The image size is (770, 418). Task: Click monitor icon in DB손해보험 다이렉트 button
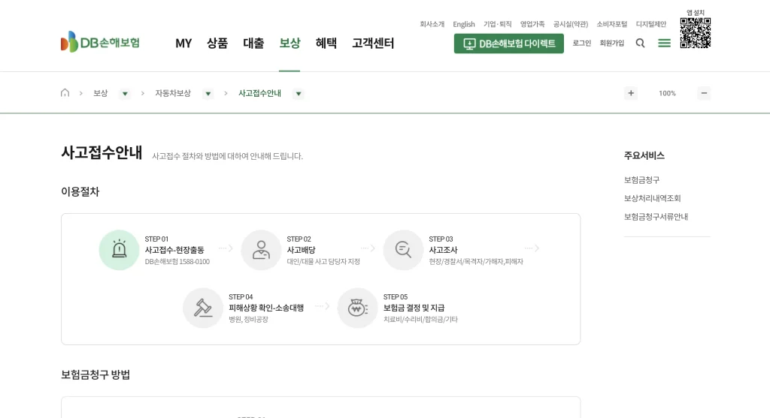(469, 44)
